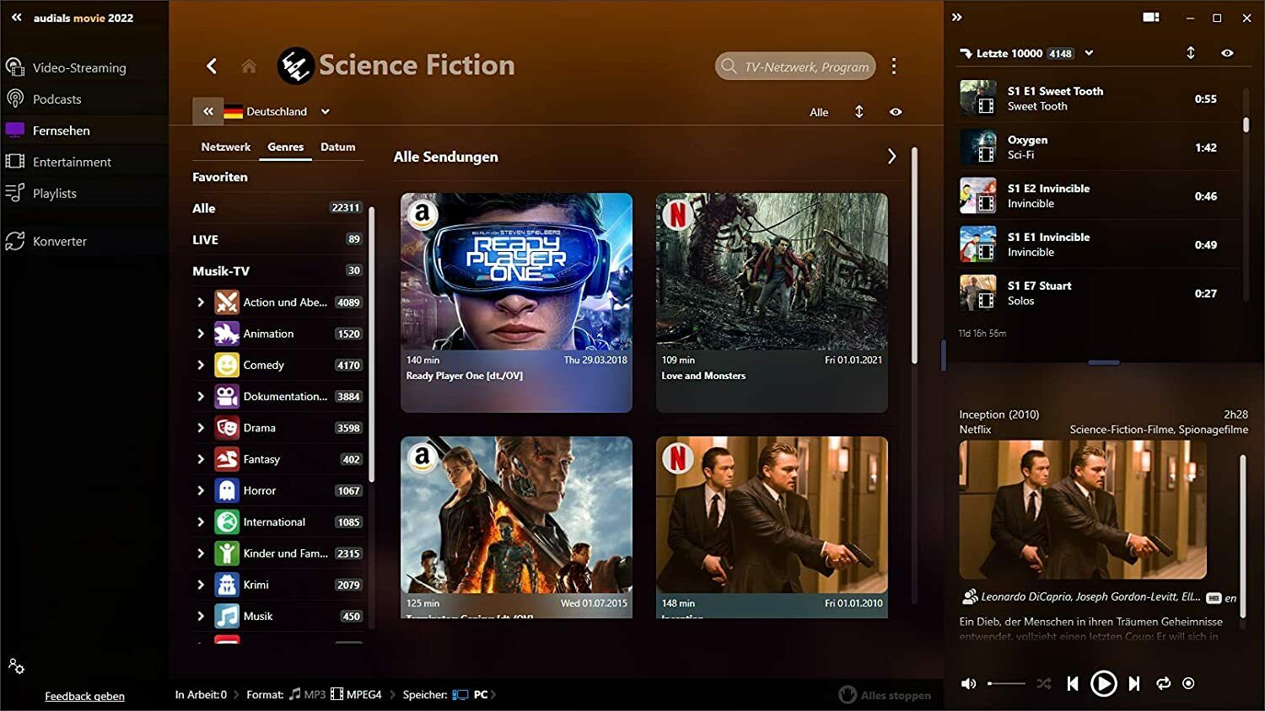This screenshot has height=711, width=1265.
Task: Open the Ready Player One thumbnail
Action: tap(516, 271)
